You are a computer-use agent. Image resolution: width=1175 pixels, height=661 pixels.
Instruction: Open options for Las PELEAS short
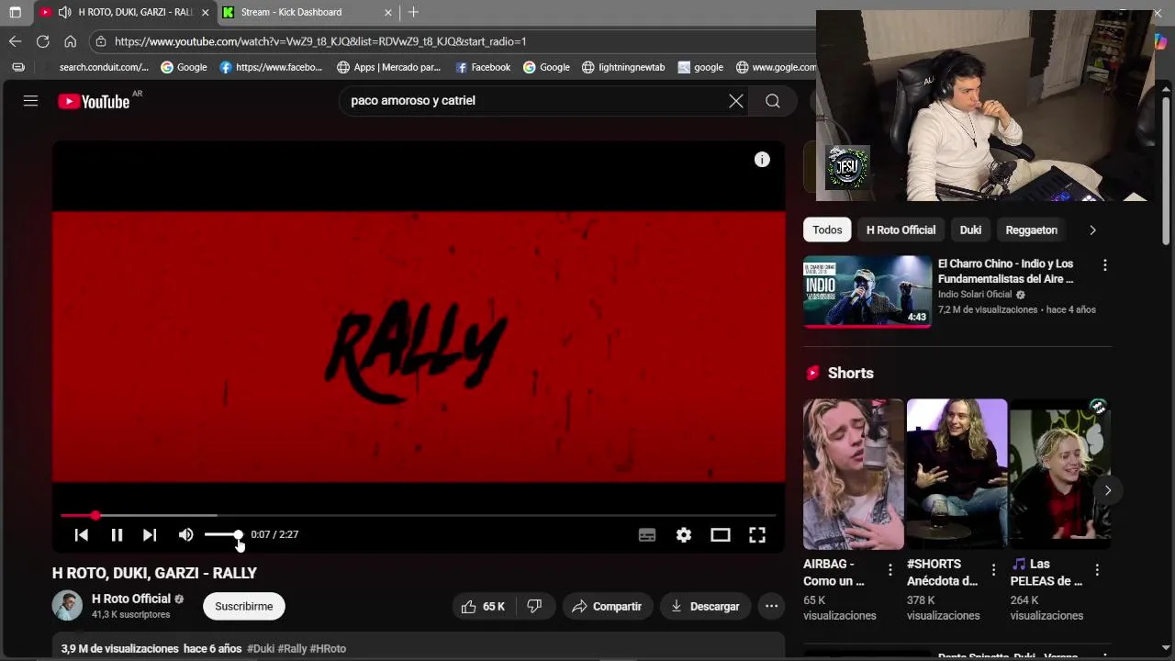pyautogui.click(x=1097, y=570)
